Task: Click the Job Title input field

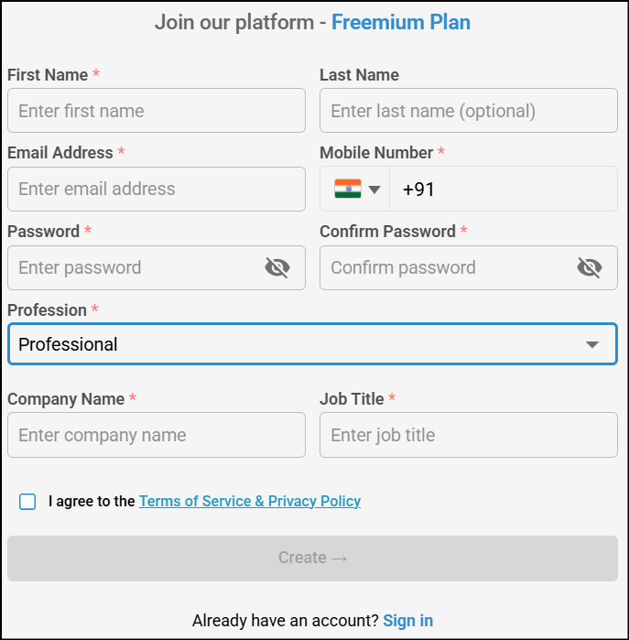Action: coord(468,435)
